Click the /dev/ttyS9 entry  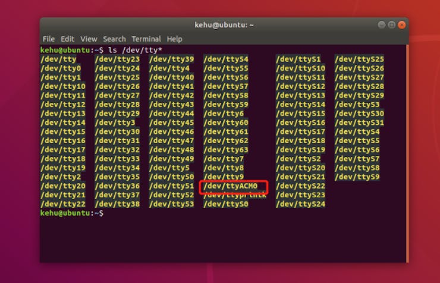tap(357, 177)
